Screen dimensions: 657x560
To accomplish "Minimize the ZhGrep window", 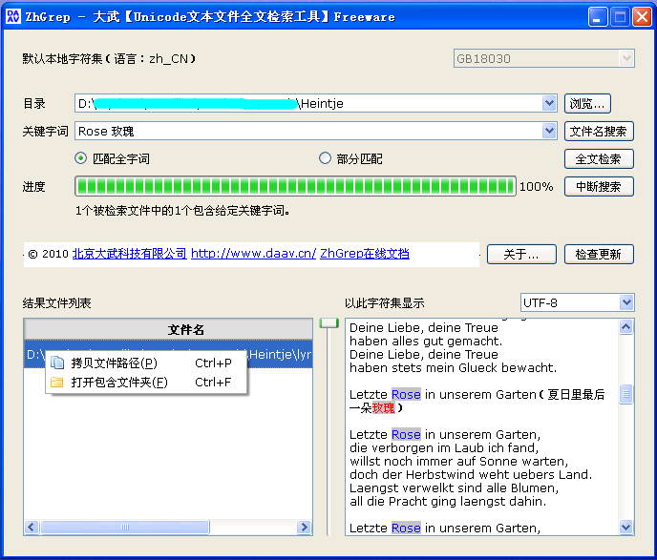I will (598, 17).
